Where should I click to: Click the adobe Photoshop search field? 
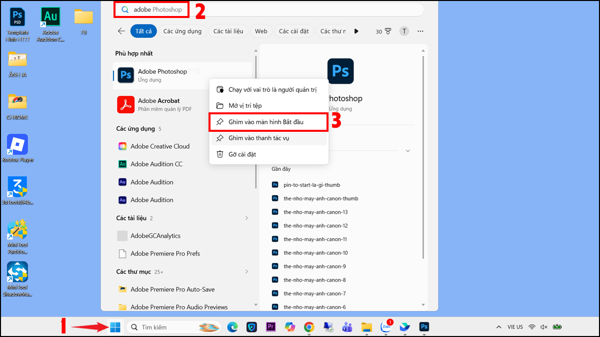[268, 9]
